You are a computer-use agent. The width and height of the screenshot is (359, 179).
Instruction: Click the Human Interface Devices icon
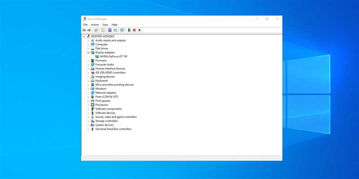[x=92, y=68]
